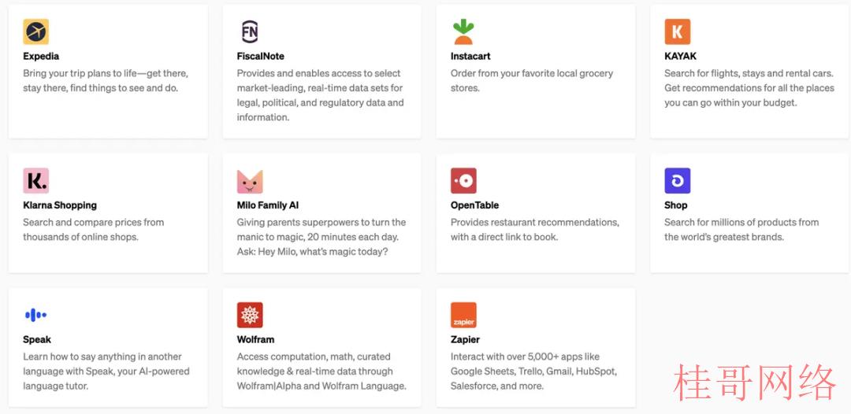Click the Speak blue waveform icon
Viewport: 851px width, 414px height.
pos(35,315)
